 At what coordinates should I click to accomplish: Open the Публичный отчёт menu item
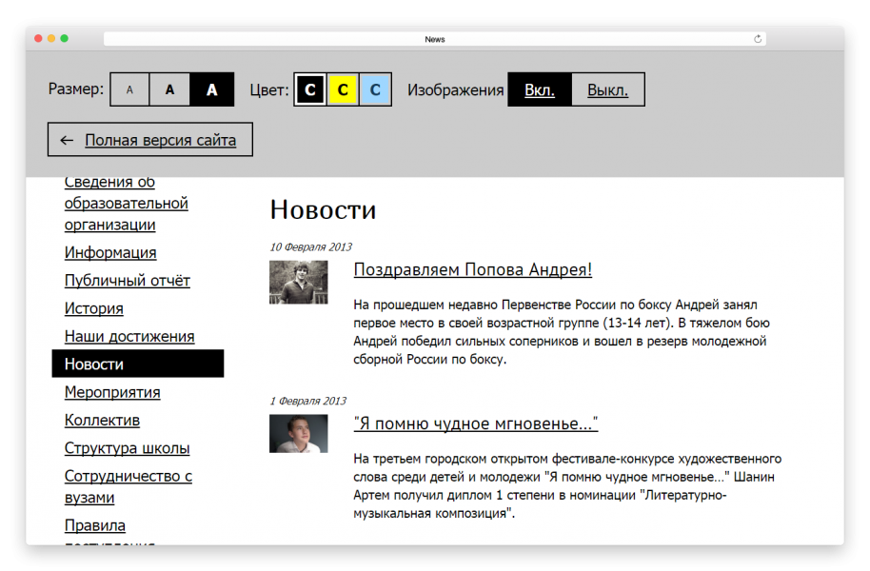tap(128, 281)
